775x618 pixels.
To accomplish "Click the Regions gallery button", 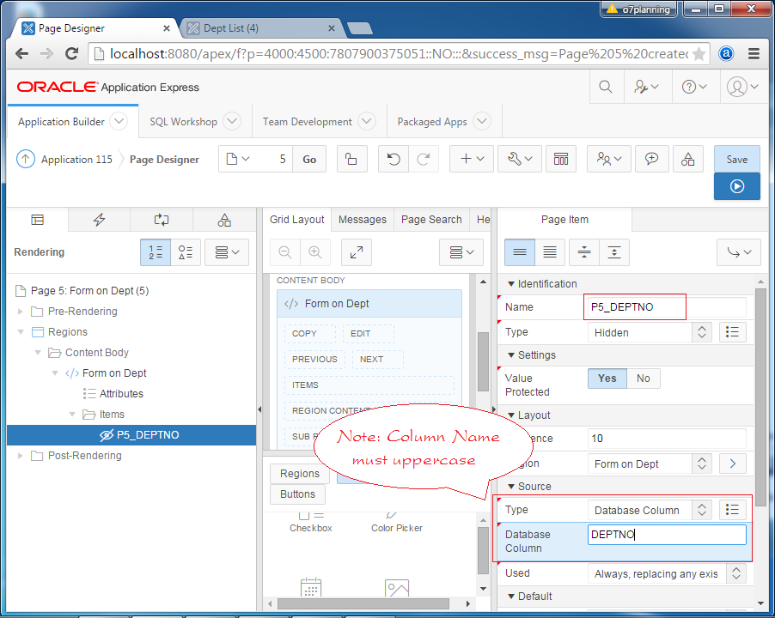I will pos(300,474).
